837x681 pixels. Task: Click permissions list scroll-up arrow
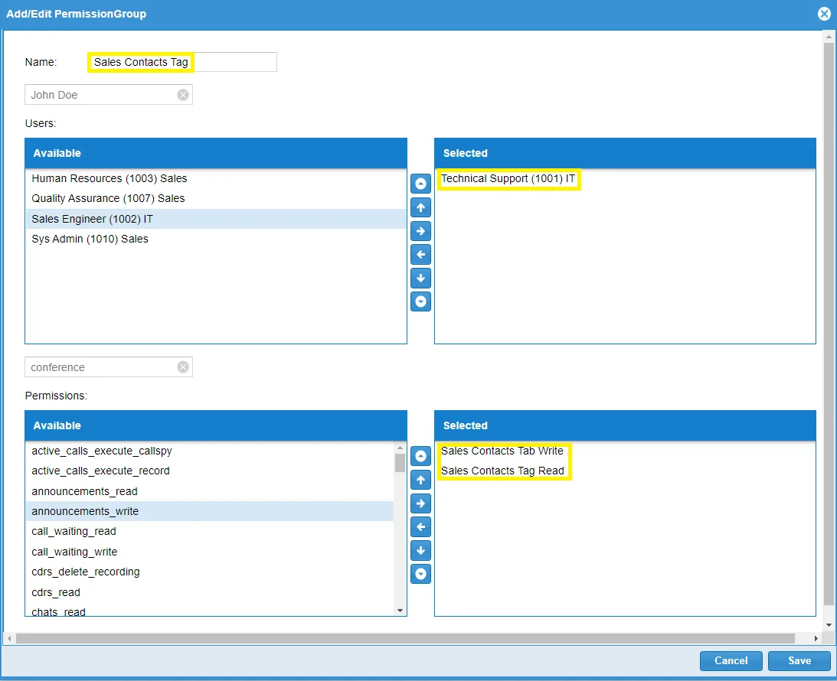[400, 447]
